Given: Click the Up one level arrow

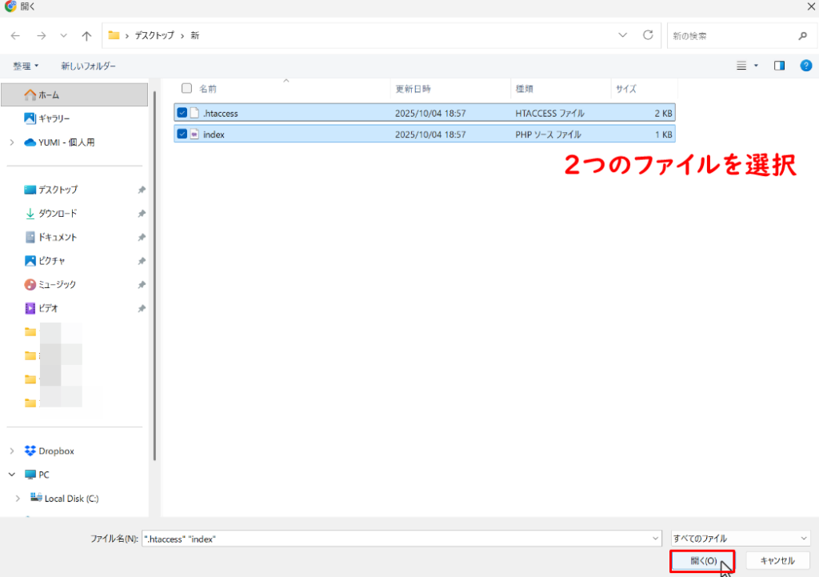Looking at the screenshot, I should 86,36.
